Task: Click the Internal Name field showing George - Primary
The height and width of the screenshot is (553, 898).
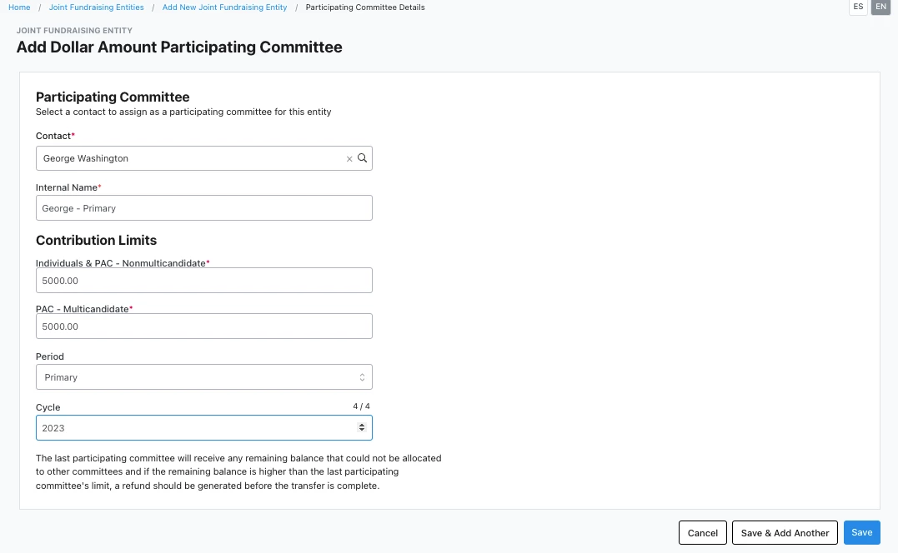Action: point(203,207)
